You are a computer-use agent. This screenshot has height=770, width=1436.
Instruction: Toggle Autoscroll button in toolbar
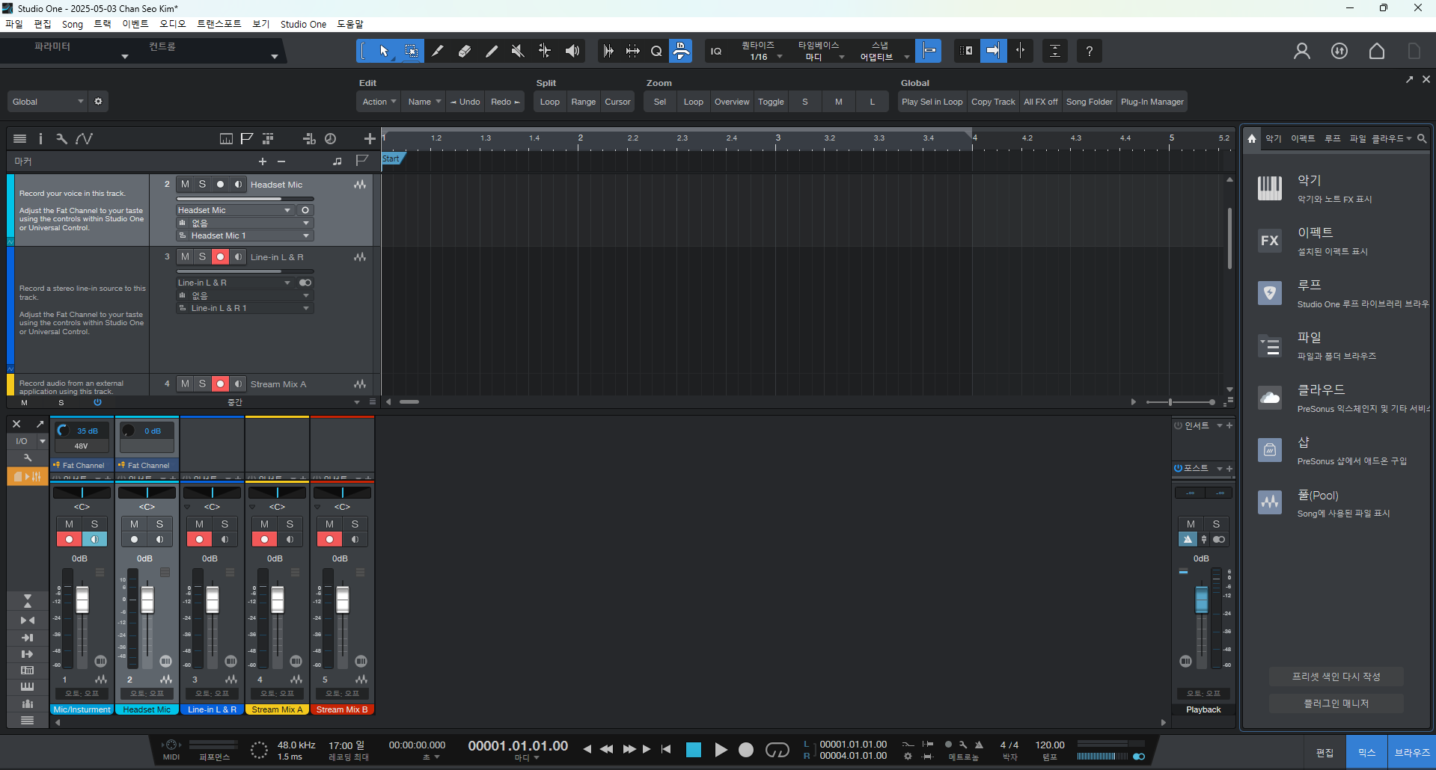[993, 51]
